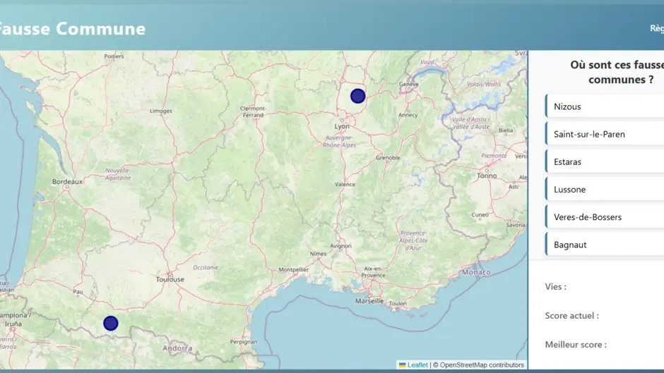664x373 pixels.
Task: Click the Cuneo label on the map
Action: (480, 215)
